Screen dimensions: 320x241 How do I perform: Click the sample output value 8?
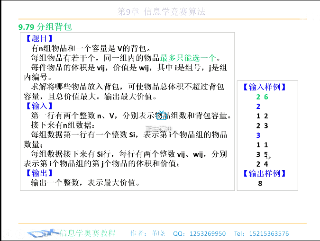pos(260,183)
